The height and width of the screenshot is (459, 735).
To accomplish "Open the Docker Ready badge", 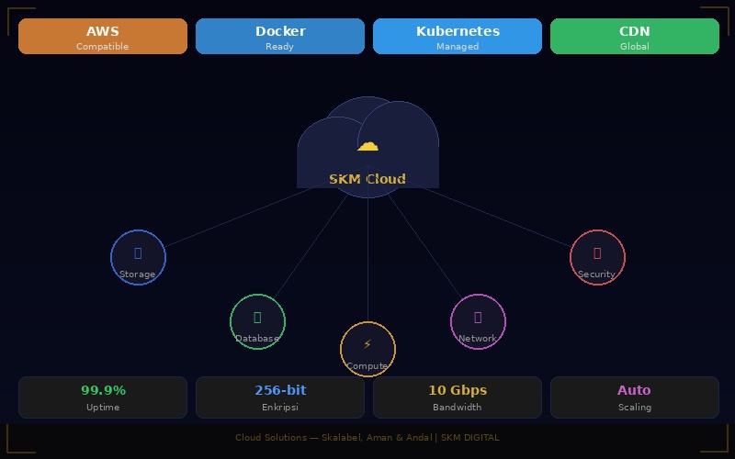I will [280, 36].
